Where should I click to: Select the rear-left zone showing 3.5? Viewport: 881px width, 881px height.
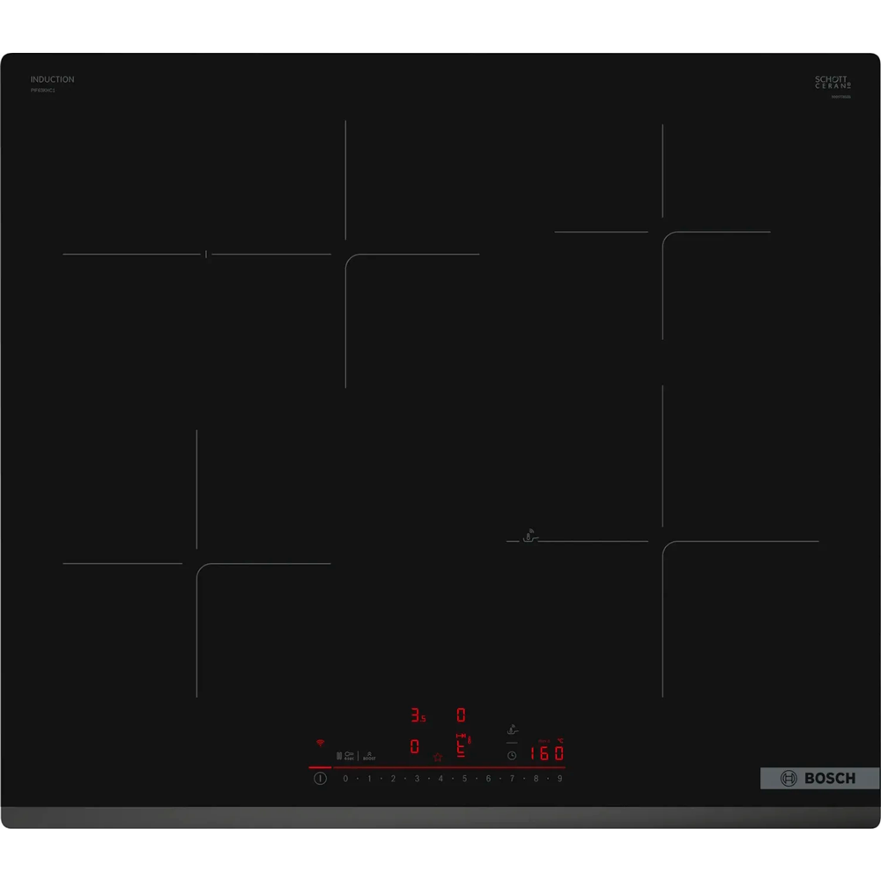(416, 715)
